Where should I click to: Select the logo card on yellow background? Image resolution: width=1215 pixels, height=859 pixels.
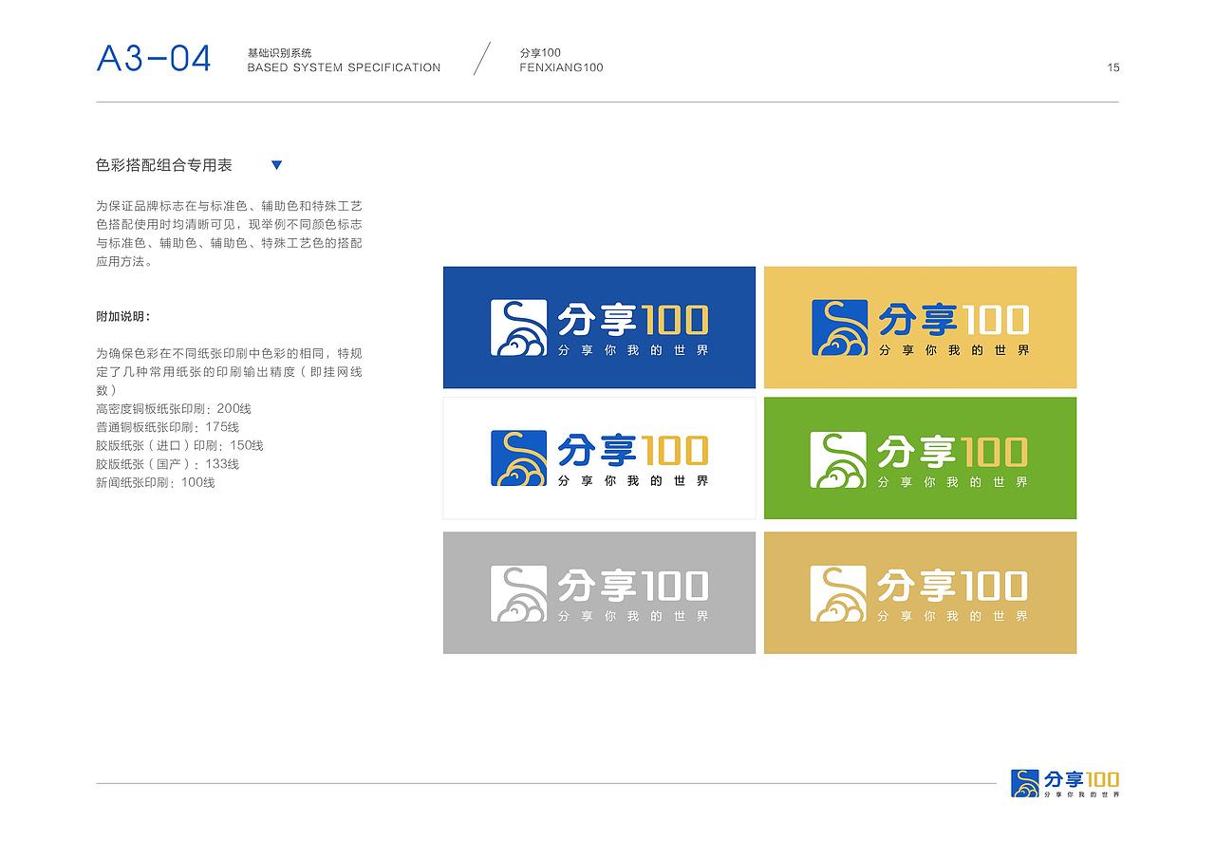(920, 327)
